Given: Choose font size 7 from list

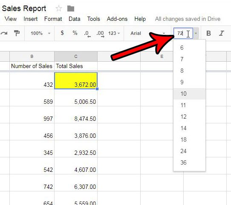Looking at the screenshot, I should (x=190, y=59).
